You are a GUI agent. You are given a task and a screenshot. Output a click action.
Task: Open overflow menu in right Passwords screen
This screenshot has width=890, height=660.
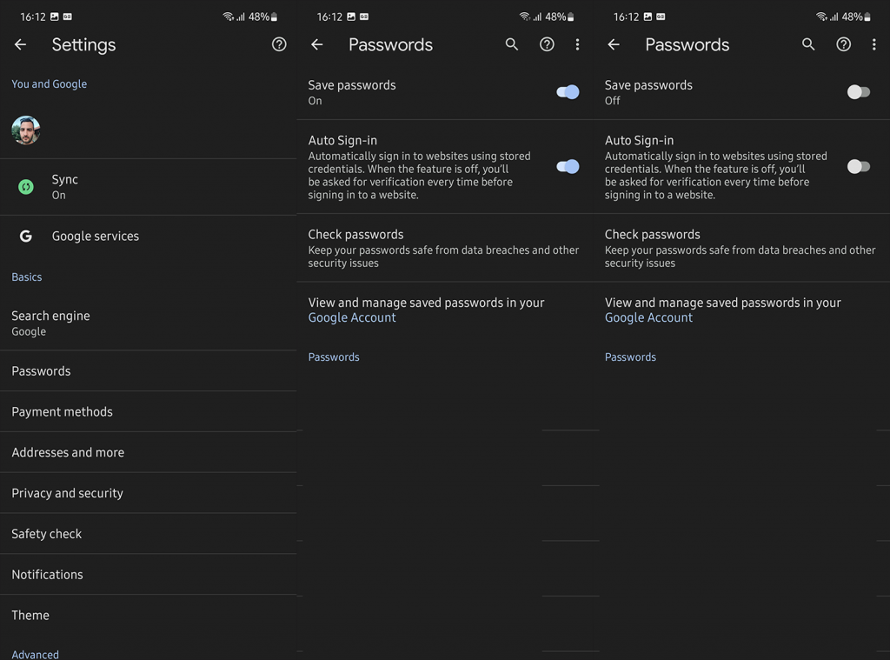(x=874, y=44)
